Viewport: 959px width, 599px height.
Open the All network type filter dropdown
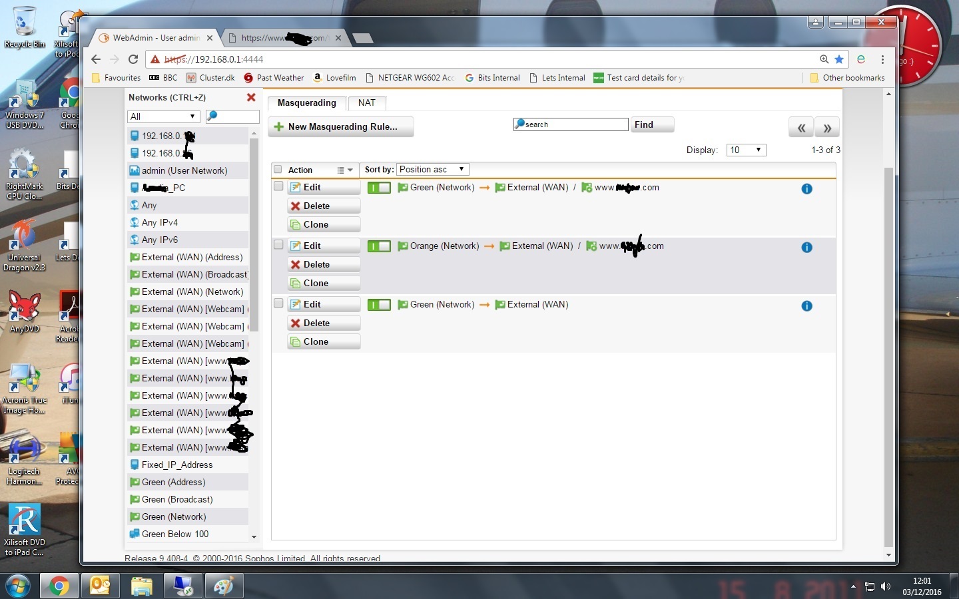[164, 116]
